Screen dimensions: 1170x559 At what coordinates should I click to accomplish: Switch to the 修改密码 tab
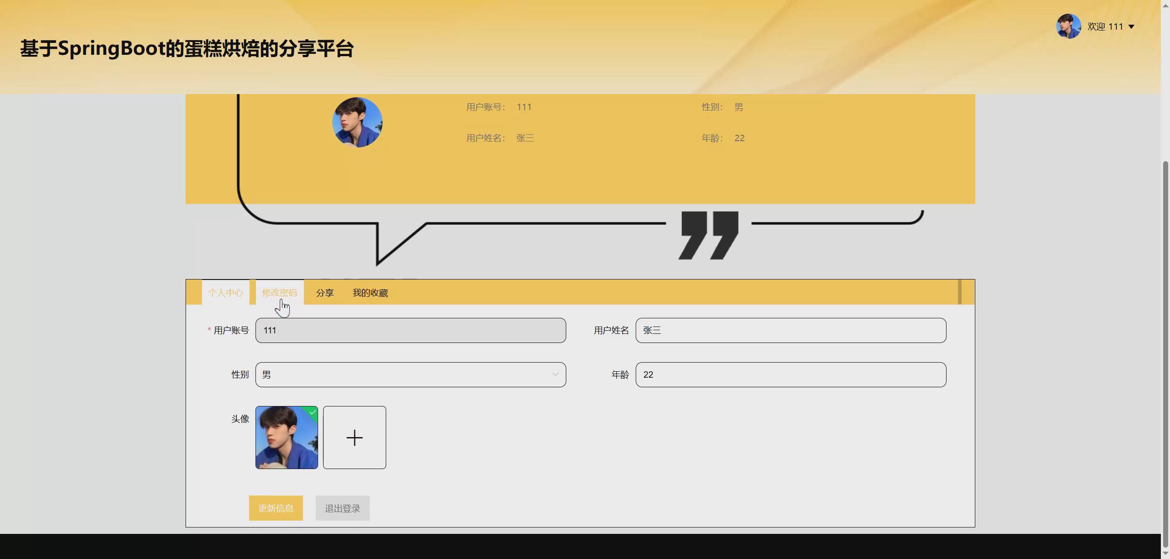click(281, 293)
